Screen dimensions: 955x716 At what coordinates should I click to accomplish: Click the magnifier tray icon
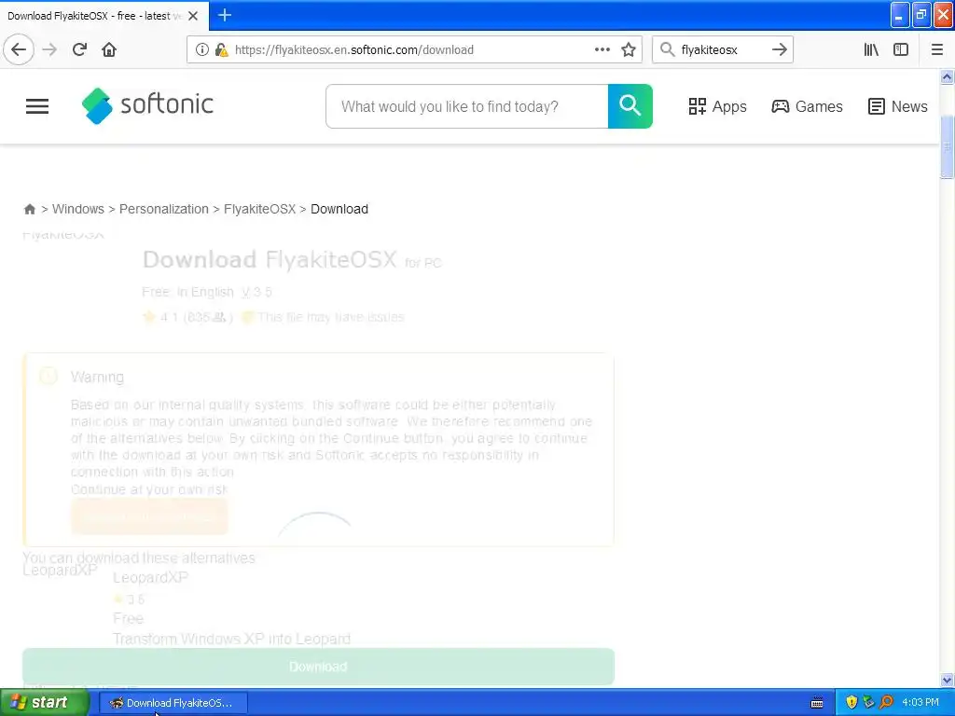(x=886, y=702)
